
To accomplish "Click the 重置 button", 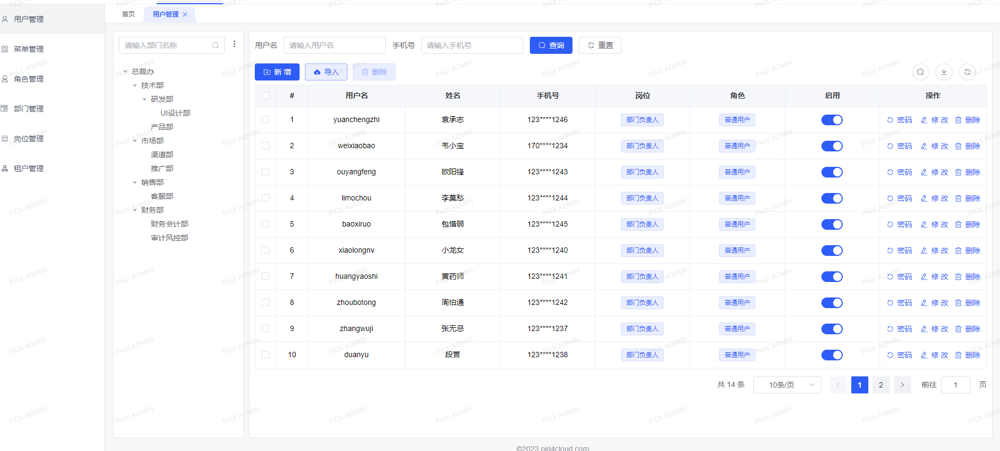I will coord(600,45).
